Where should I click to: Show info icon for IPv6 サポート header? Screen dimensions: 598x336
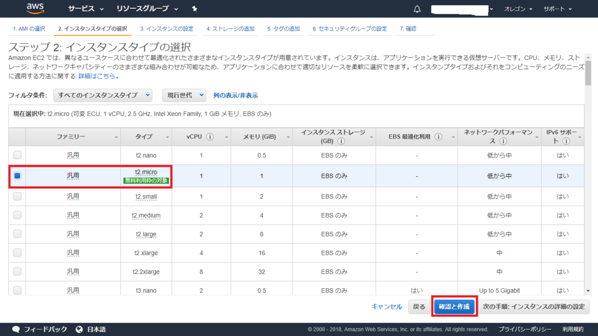click(566, 141)
